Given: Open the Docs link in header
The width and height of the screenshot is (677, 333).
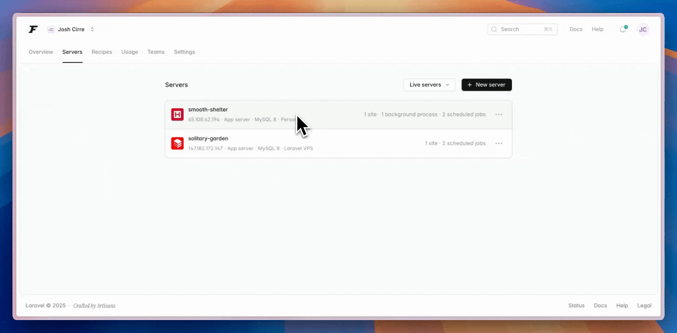Looking at the screenshot, I should point(576,30).
